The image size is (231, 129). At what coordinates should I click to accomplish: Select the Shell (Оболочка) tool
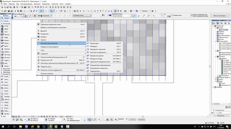tap(5, 43)
